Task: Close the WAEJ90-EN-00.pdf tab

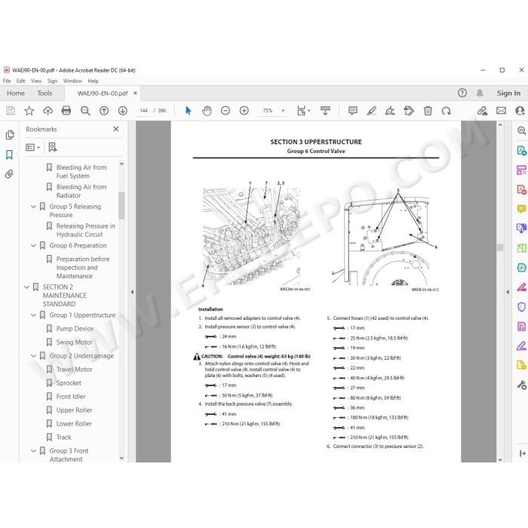Action: [135, 94]
